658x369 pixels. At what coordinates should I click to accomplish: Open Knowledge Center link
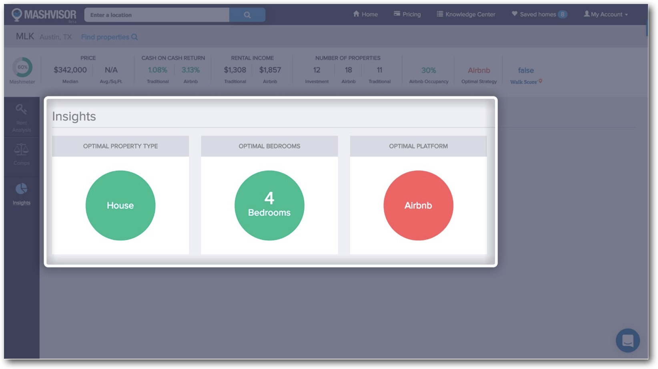click(466, 14)
